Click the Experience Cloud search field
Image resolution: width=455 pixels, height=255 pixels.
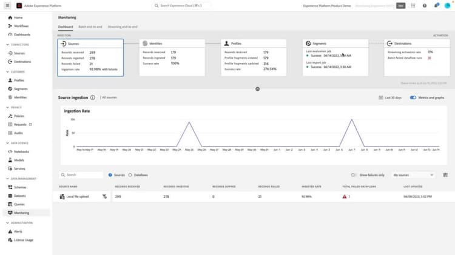click(182, 5)
